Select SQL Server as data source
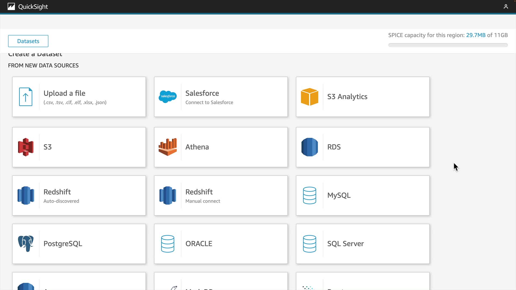The width and height of the screenshot is (516, 290). [x=362, y=244]
